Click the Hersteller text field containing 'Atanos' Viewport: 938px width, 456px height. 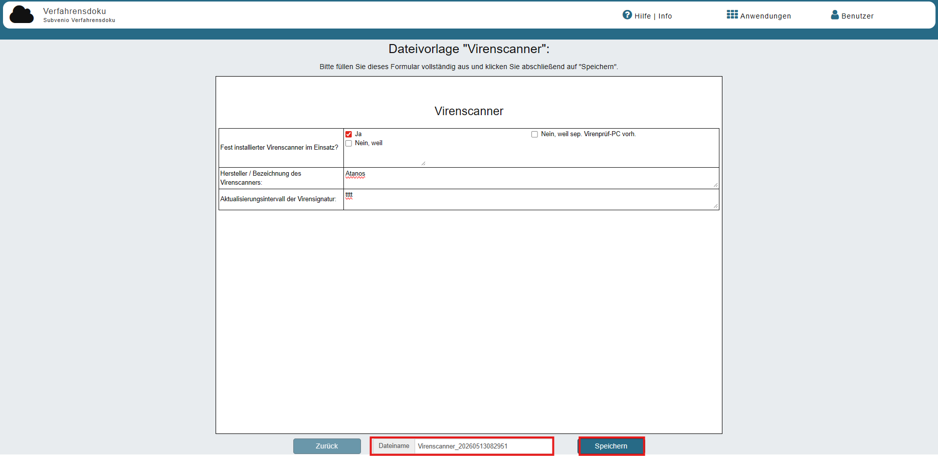[531, 178]
